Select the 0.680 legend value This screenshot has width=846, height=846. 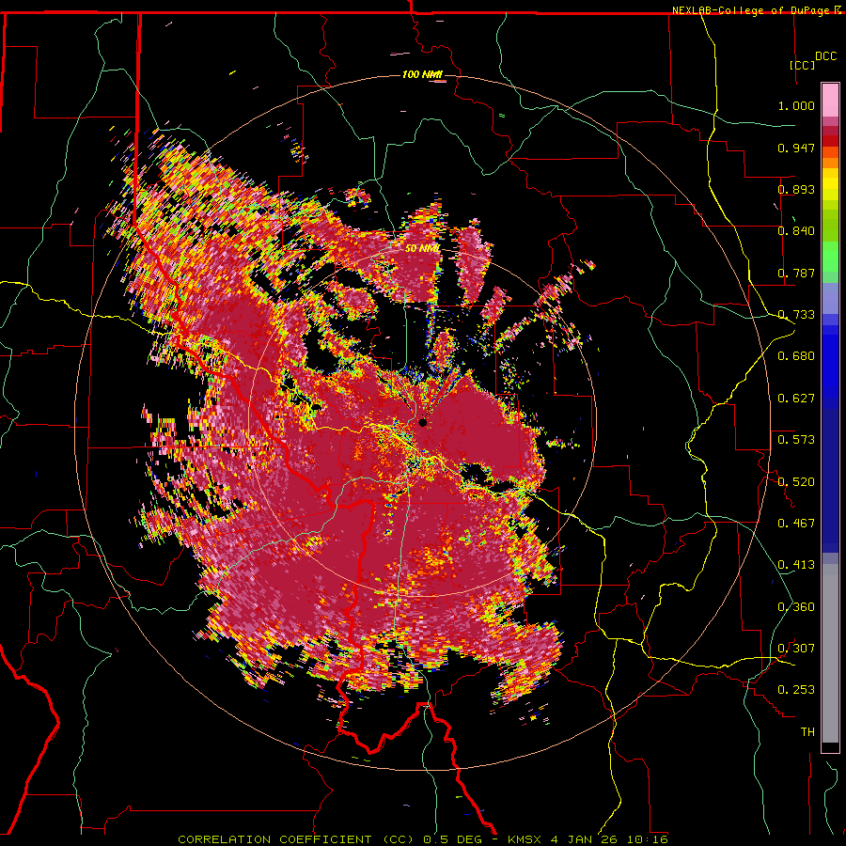796,356
